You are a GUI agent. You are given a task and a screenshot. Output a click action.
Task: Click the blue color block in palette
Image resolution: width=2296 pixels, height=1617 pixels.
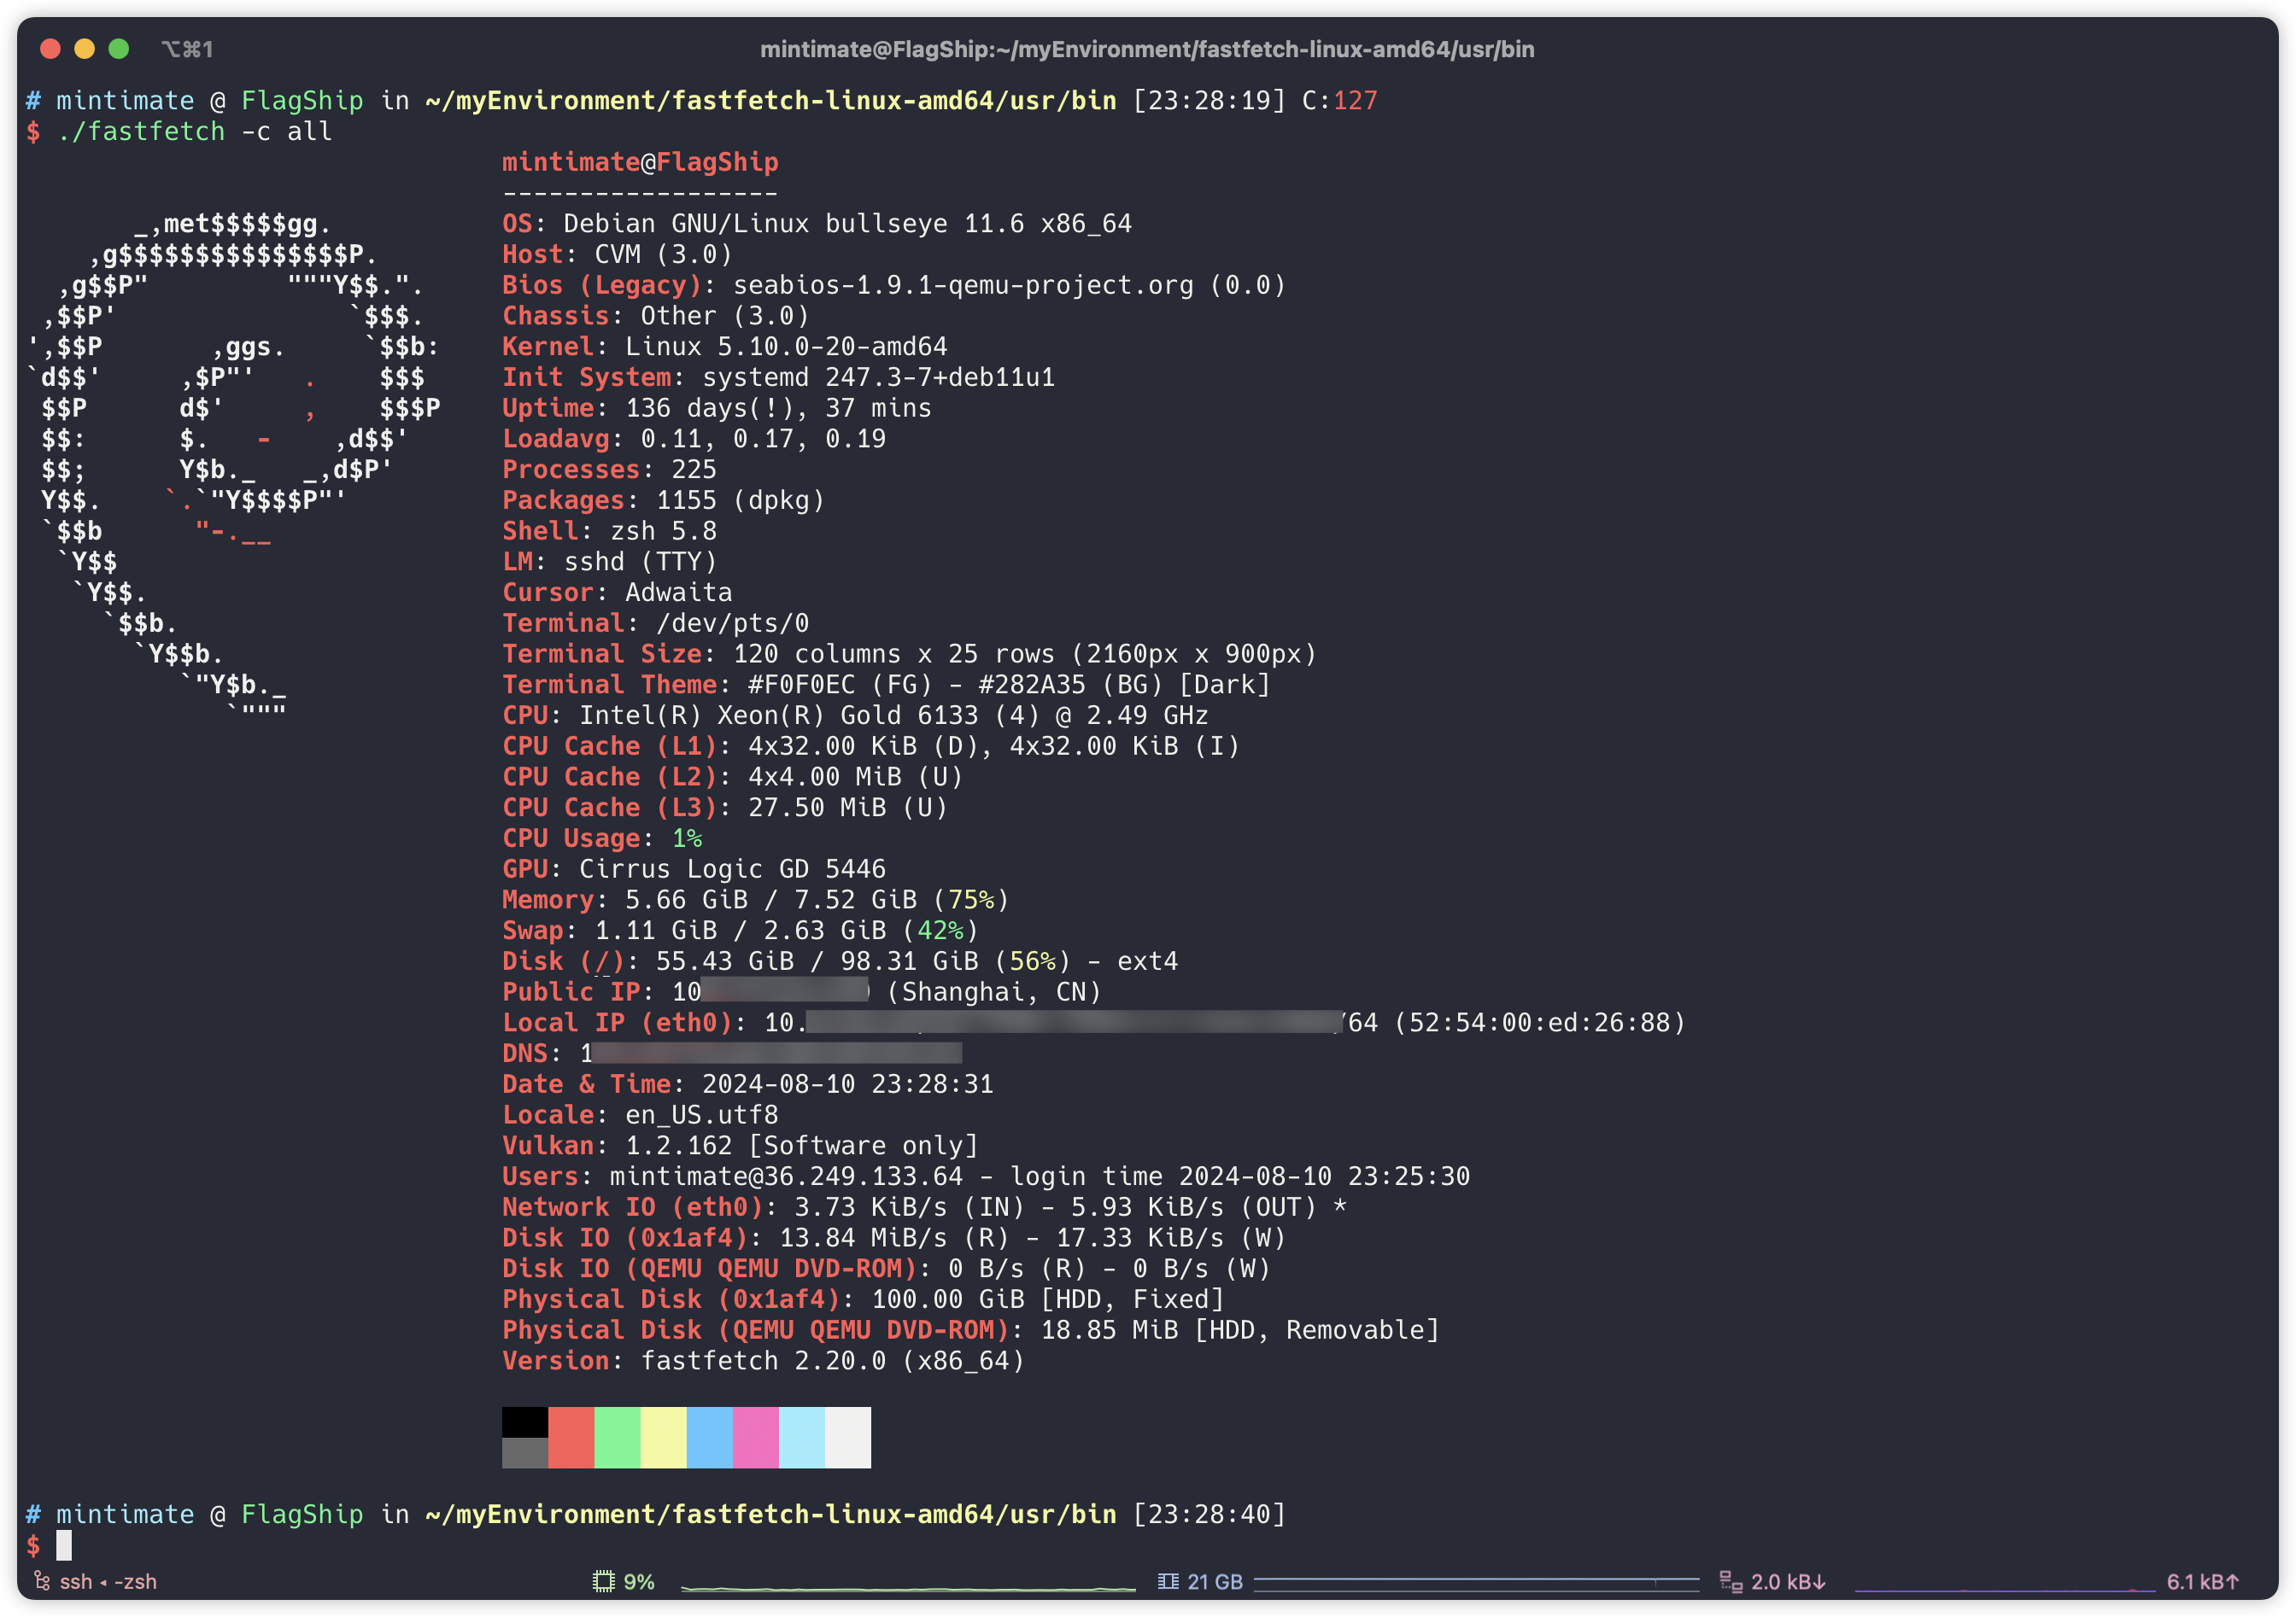(710, 1437)
